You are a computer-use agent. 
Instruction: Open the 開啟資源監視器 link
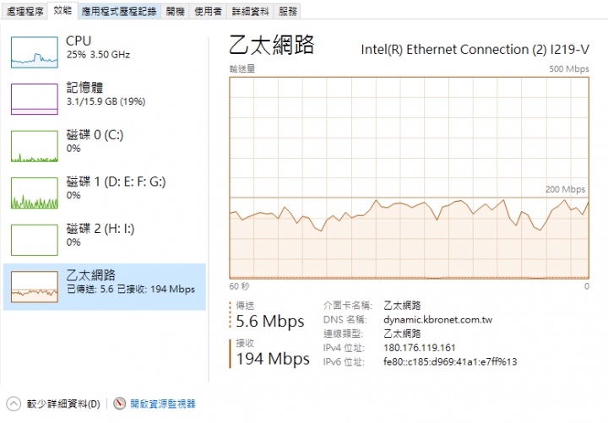[163, 404]
